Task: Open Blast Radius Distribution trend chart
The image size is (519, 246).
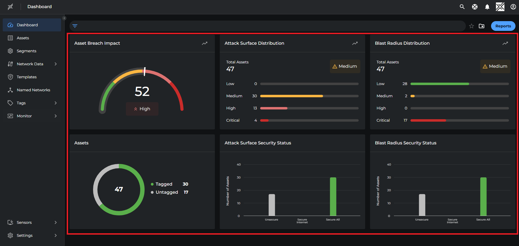Action: [x=505, y=43]
